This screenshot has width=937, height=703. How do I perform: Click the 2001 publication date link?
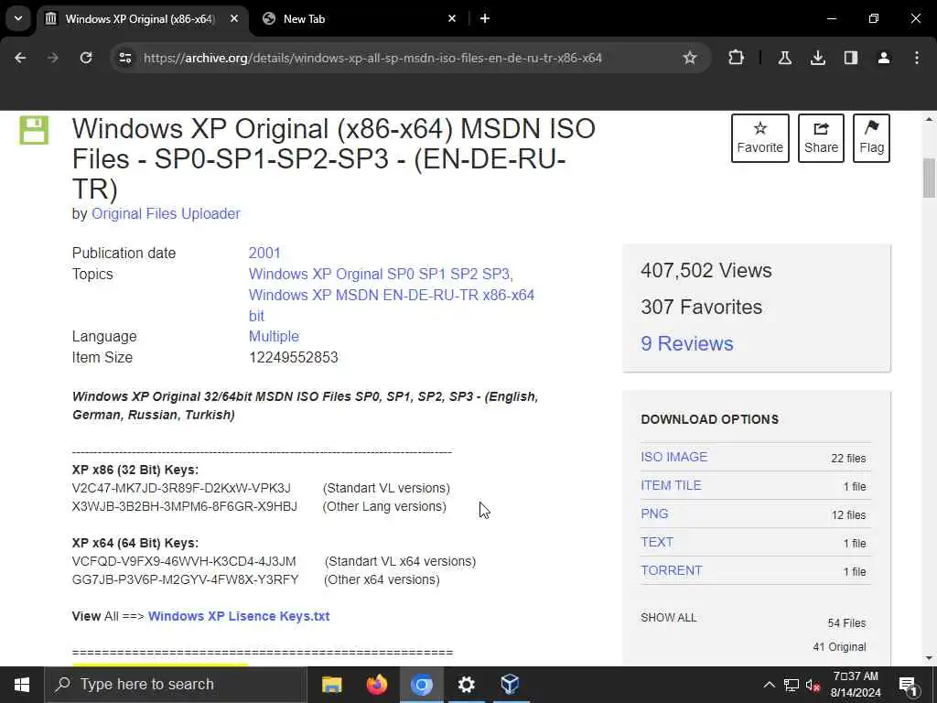point(264,253)
